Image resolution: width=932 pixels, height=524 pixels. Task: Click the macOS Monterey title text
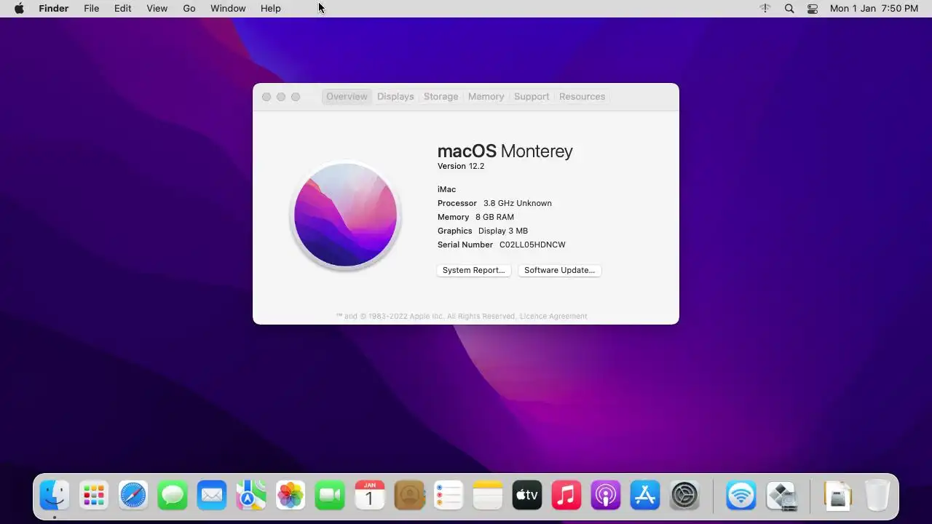point(505,151)
